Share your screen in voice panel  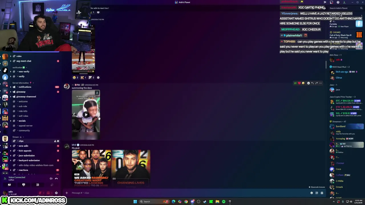click(24, 185)
